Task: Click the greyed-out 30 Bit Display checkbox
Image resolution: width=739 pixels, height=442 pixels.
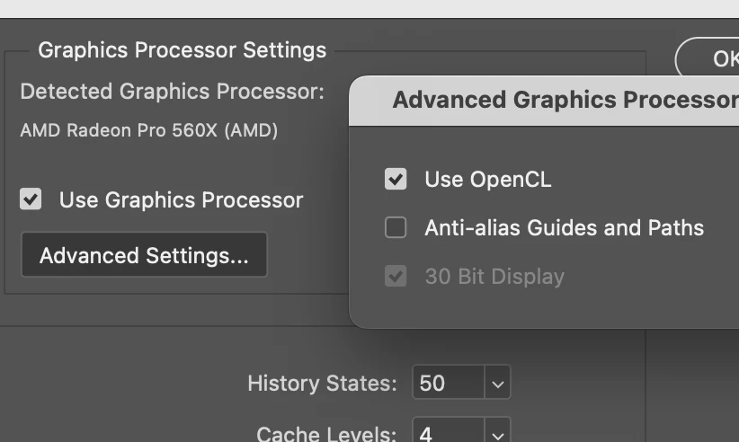Action: tap(396, 276)
